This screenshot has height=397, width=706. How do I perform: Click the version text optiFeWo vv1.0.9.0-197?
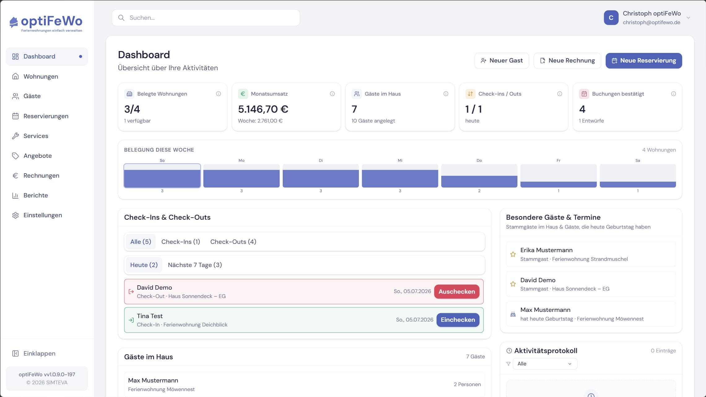pyautogui.click(x=47, y=374)
